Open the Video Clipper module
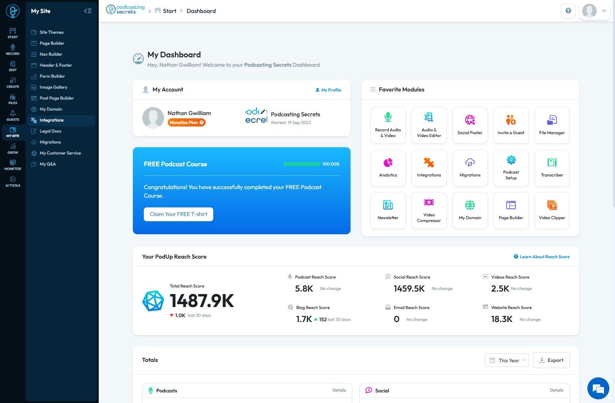Viewport: 615px width, 403px height. pos(552,211)
